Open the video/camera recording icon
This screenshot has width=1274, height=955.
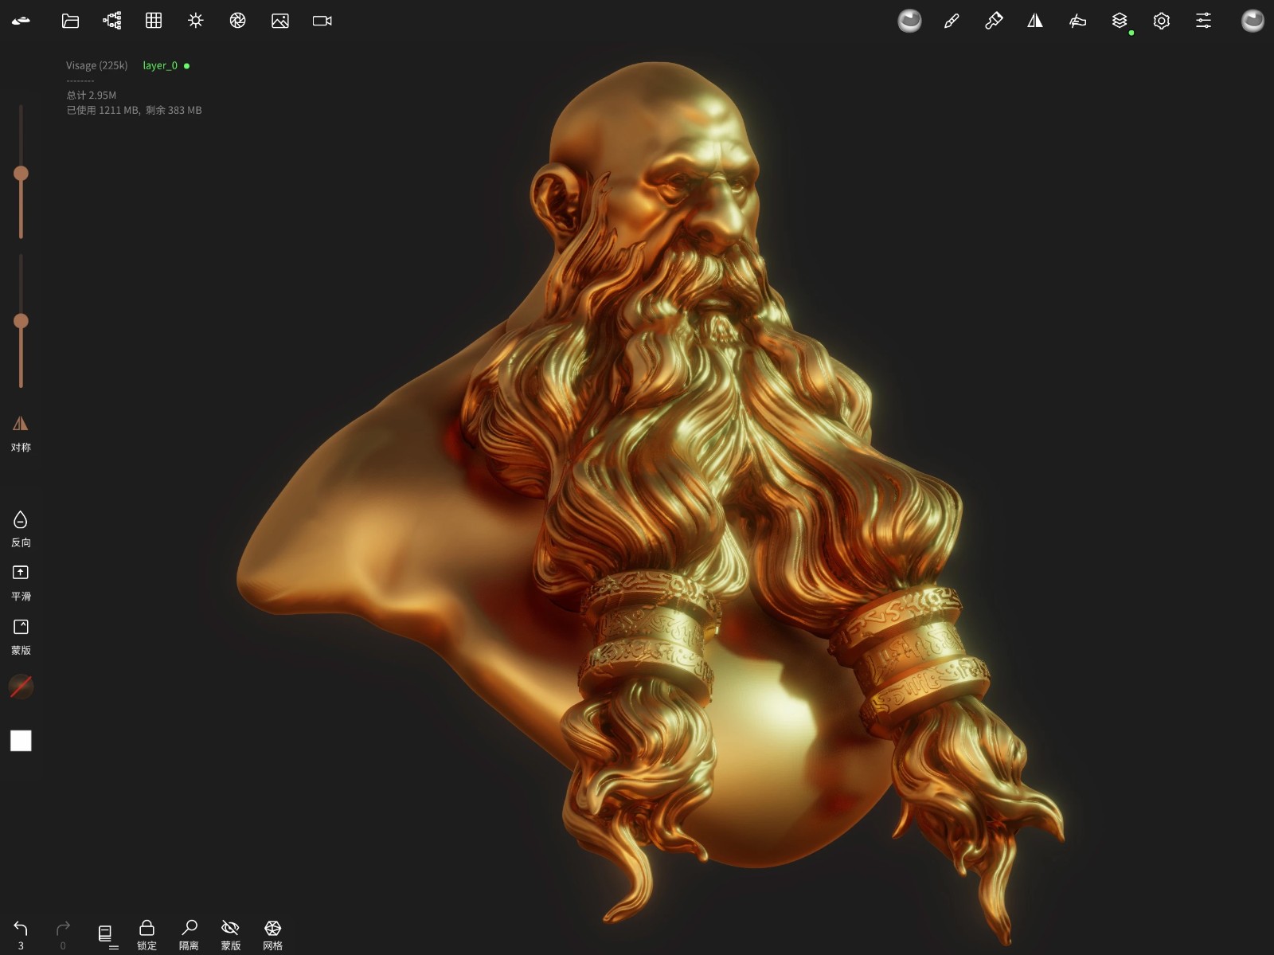point(320,21)
